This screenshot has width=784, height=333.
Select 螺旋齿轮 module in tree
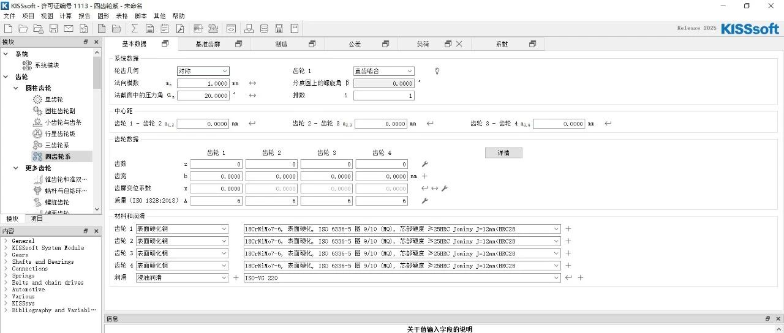click(57, 202)
